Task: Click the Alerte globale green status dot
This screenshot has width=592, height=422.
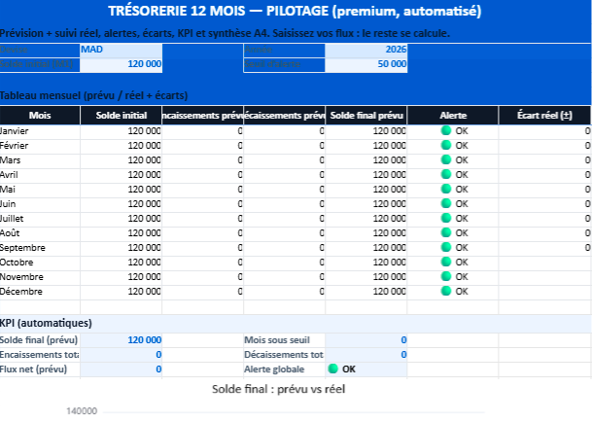Action: [333, 369]
